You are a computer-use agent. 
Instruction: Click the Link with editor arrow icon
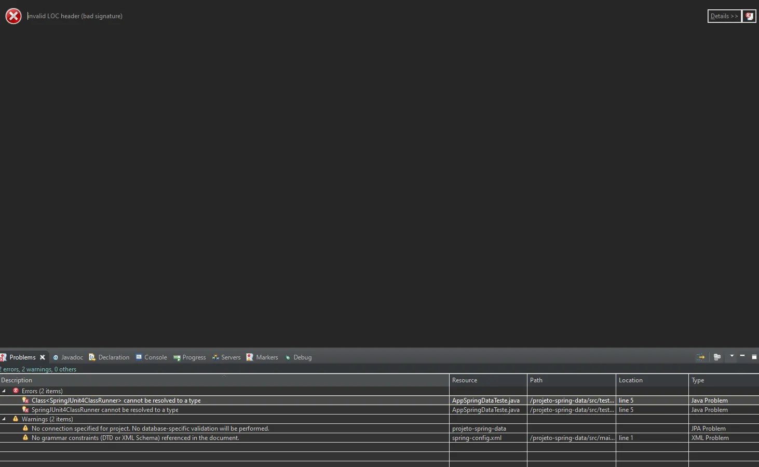[x=701, y=357]
